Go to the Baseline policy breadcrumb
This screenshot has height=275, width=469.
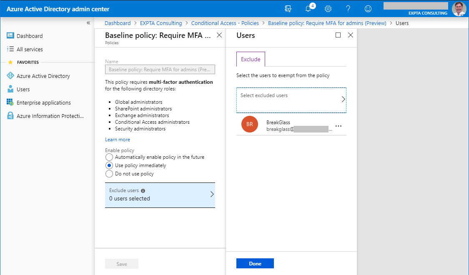pyautogui.click(x=327, y=23)
